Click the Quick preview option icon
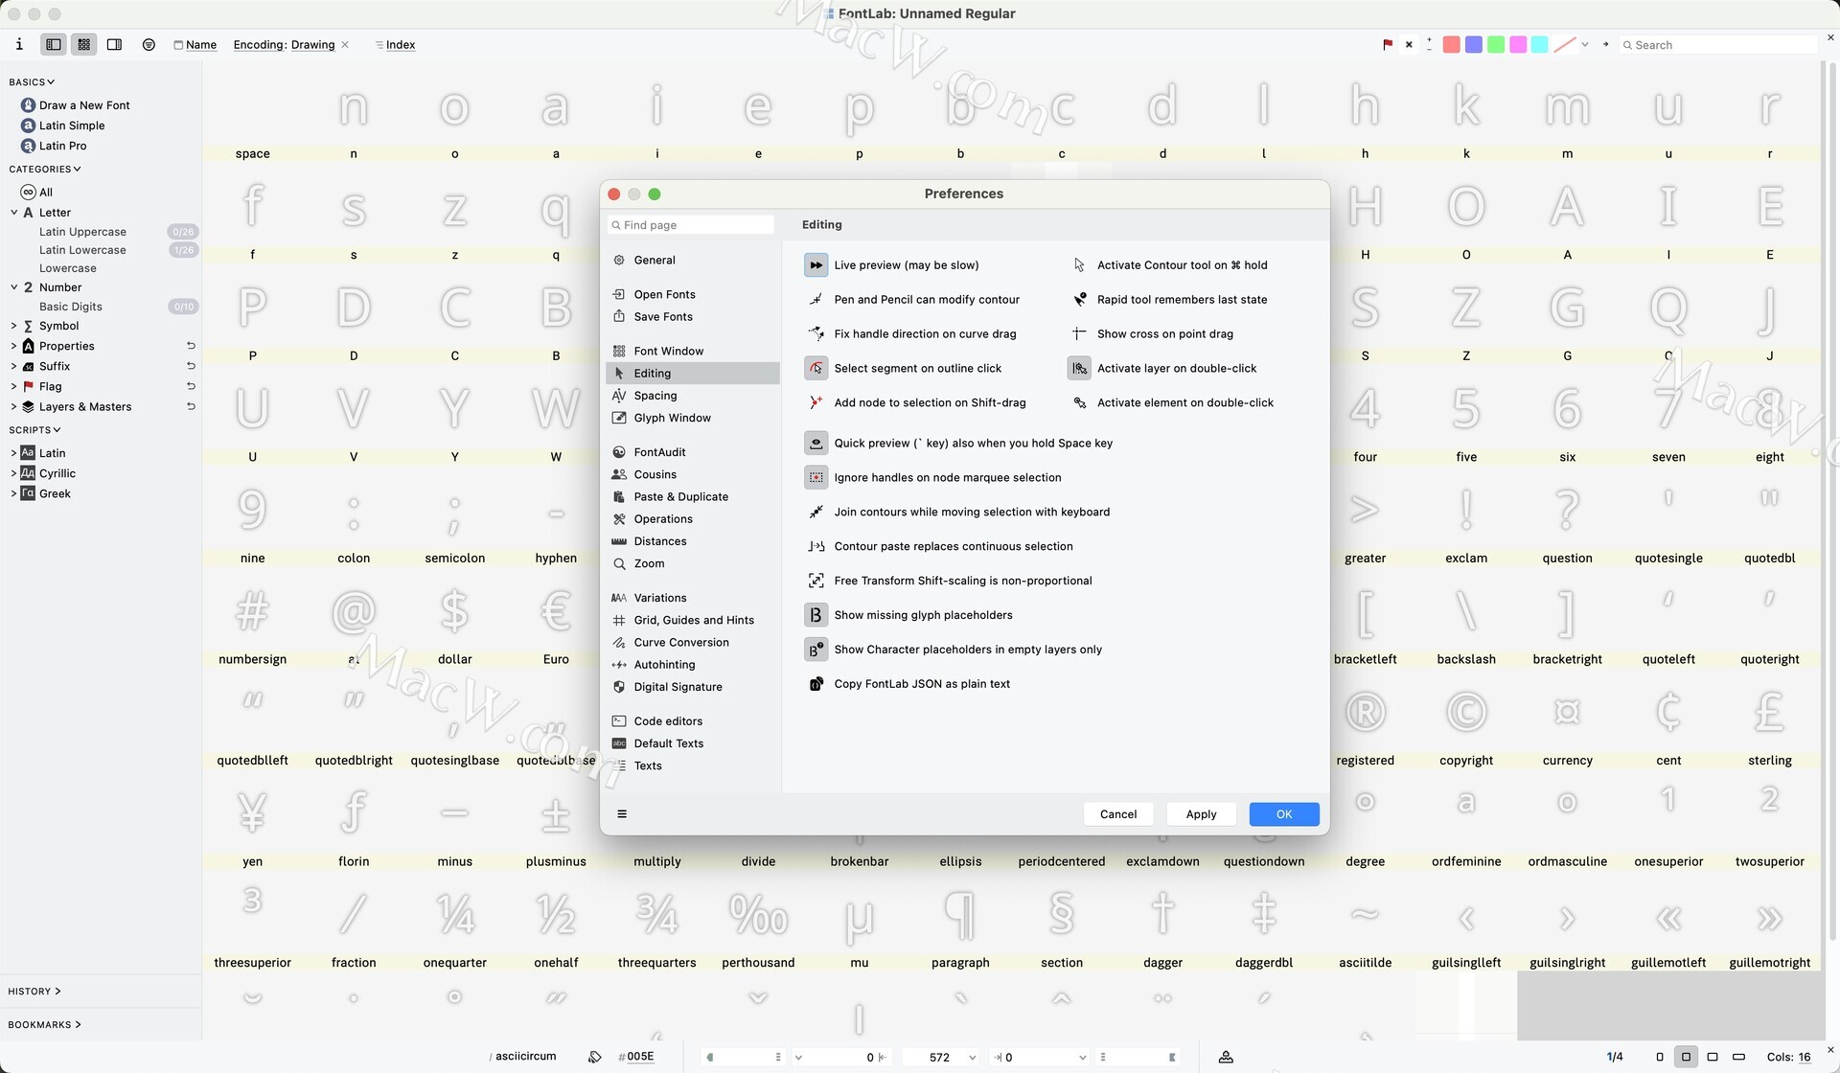 tap(816, 444)
